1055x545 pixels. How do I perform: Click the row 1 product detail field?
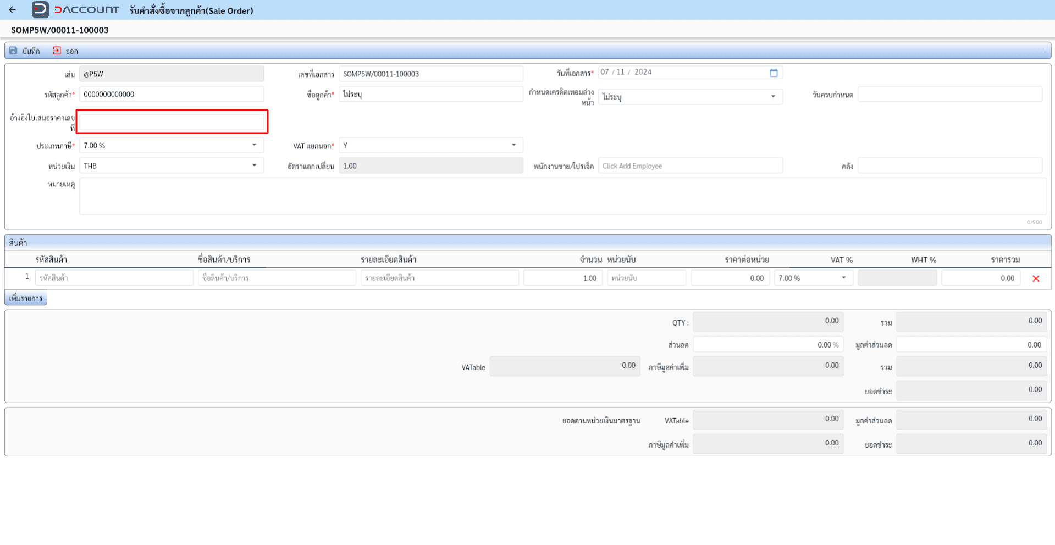pos(440,278)
